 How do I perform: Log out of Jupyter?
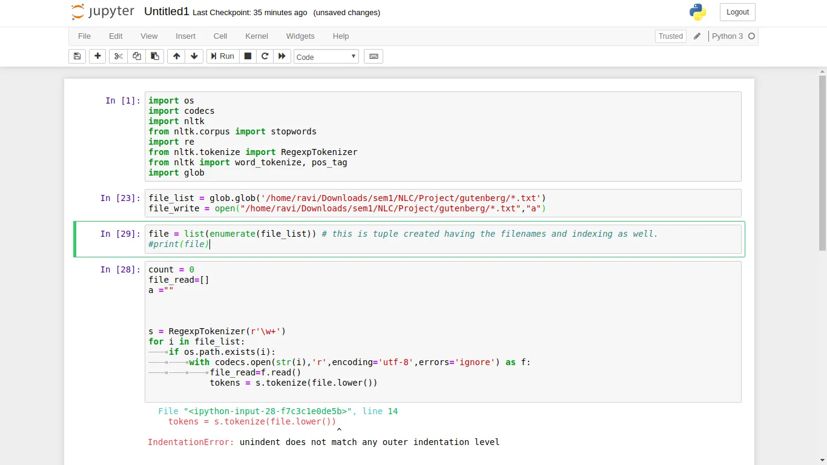tap(737, 12)
